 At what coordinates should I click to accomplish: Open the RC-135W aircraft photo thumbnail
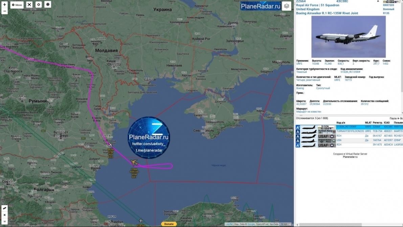pyautogui.click(x=349, y=37)
